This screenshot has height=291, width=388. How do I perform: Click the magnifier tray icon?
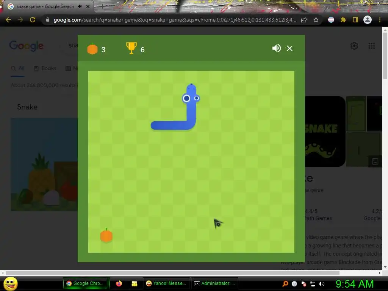tap(285, 283)
